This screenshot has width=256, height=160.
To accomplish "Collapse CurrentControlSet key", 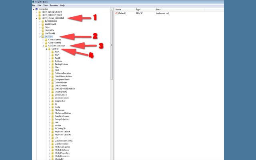I will coord(43,46).
